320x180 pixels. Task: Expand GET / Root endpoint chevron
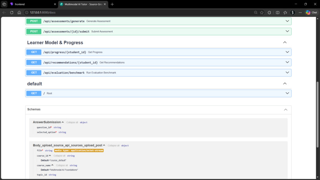(x=287, y=93)
